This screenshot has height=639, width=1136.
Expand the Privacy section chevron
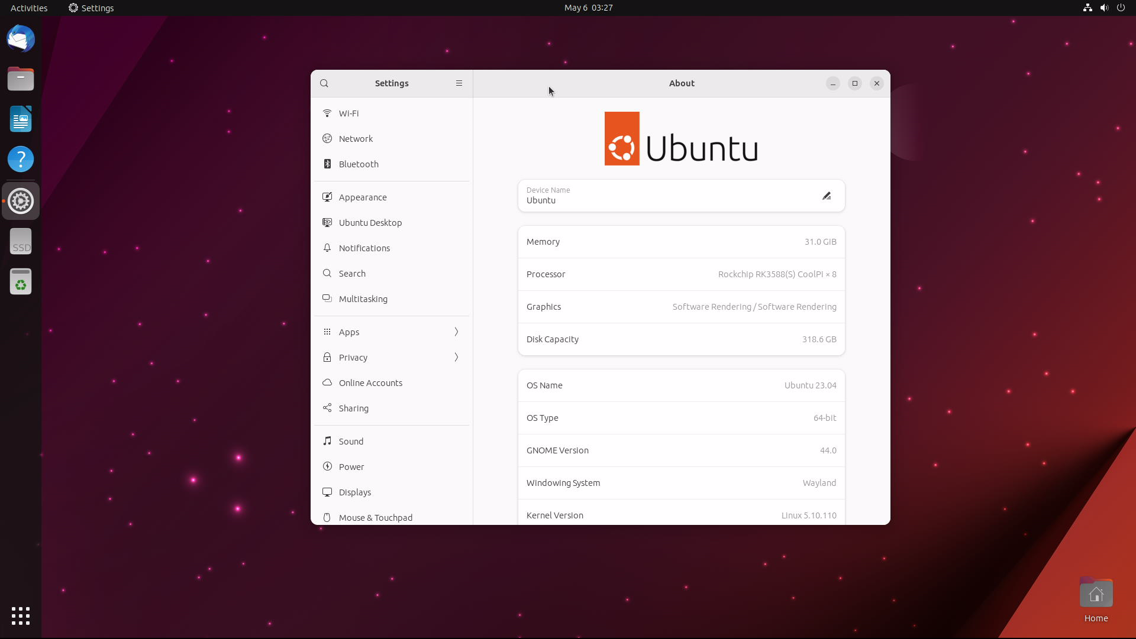(456, 357)
